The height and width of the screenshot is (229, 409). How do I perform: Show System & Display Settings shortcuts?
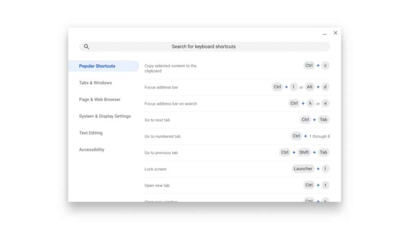105,116
